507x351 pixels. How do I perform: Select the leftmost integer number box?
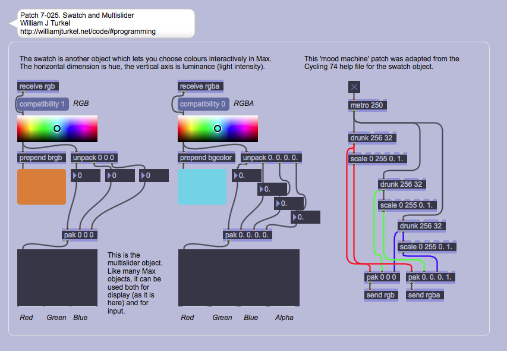[x=86, y=175]
